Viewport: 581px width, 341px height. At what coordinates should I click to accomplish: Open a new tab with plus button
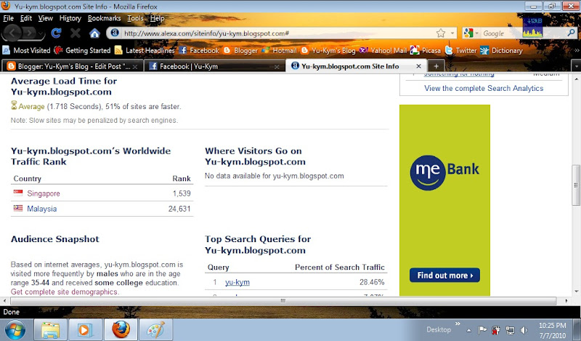pyautogui.click(x=436, y=66)
